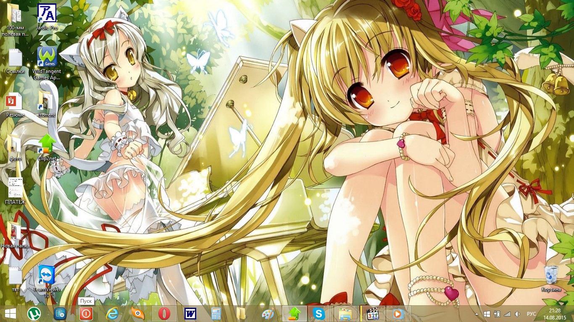Screen dimensions: 574x322
Task: Switch to the orange play-button media player on taskbar
Action: pyautogui.click(x=398, y=314)
